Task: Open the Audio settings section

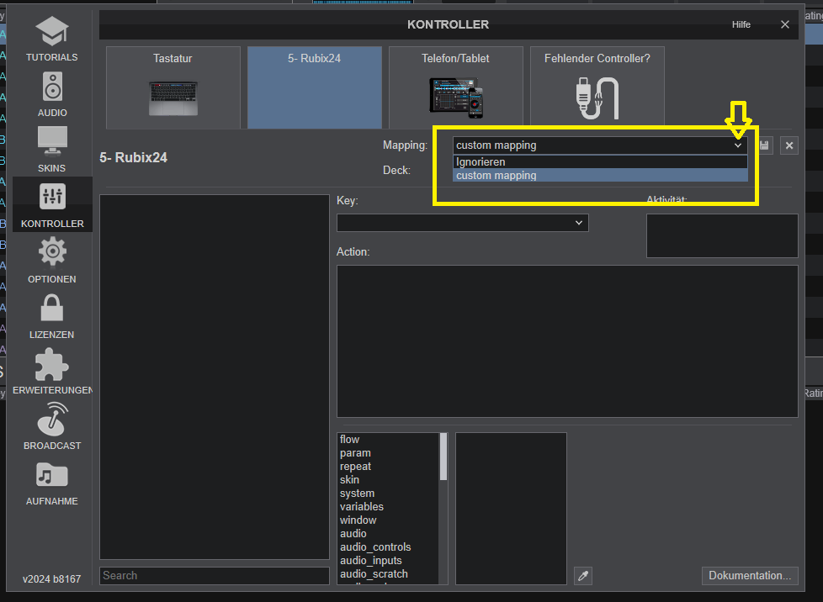Action: [52, 94]
